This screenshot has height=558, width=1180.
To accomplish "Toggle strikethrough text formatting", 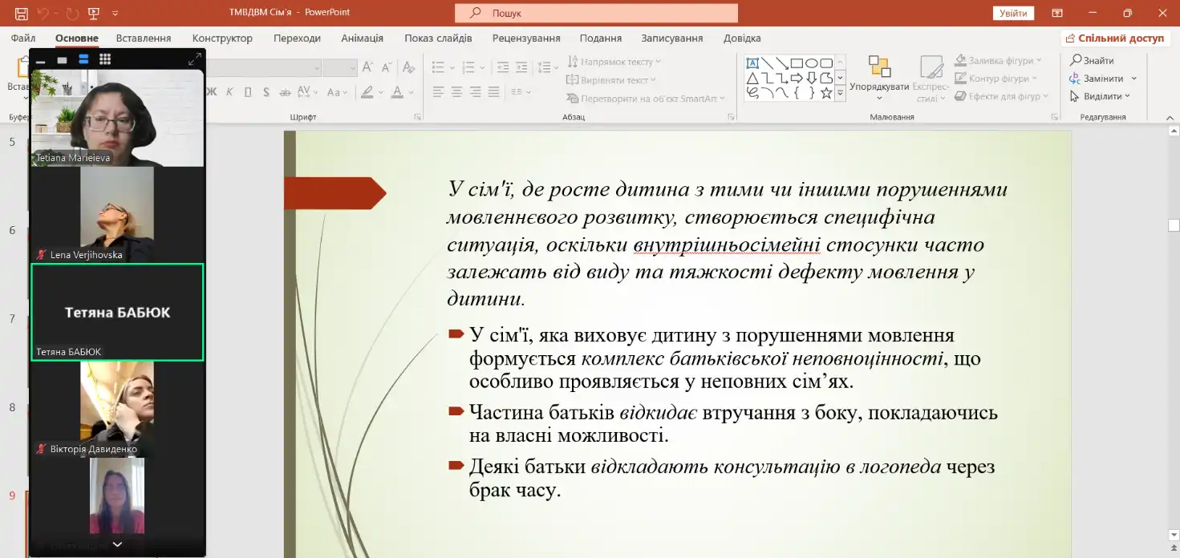I will click(x=285, y=92).
